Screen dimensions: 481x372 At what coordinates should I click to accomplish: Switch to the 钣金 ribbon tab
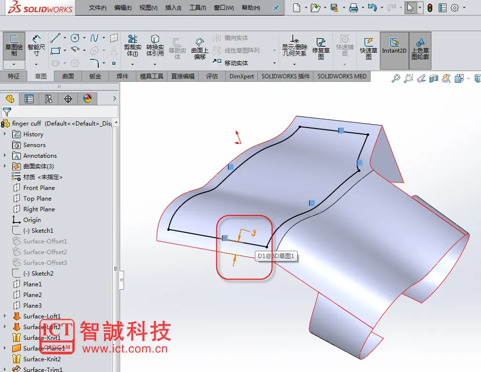tap(95, 76)
